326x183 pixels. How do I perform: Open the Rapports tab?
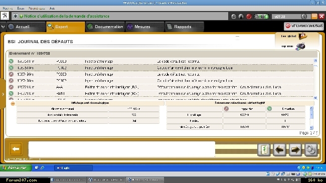[184, 27]
